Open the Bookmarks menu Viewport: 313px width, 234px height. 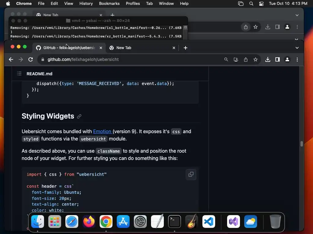pos(109,4)
